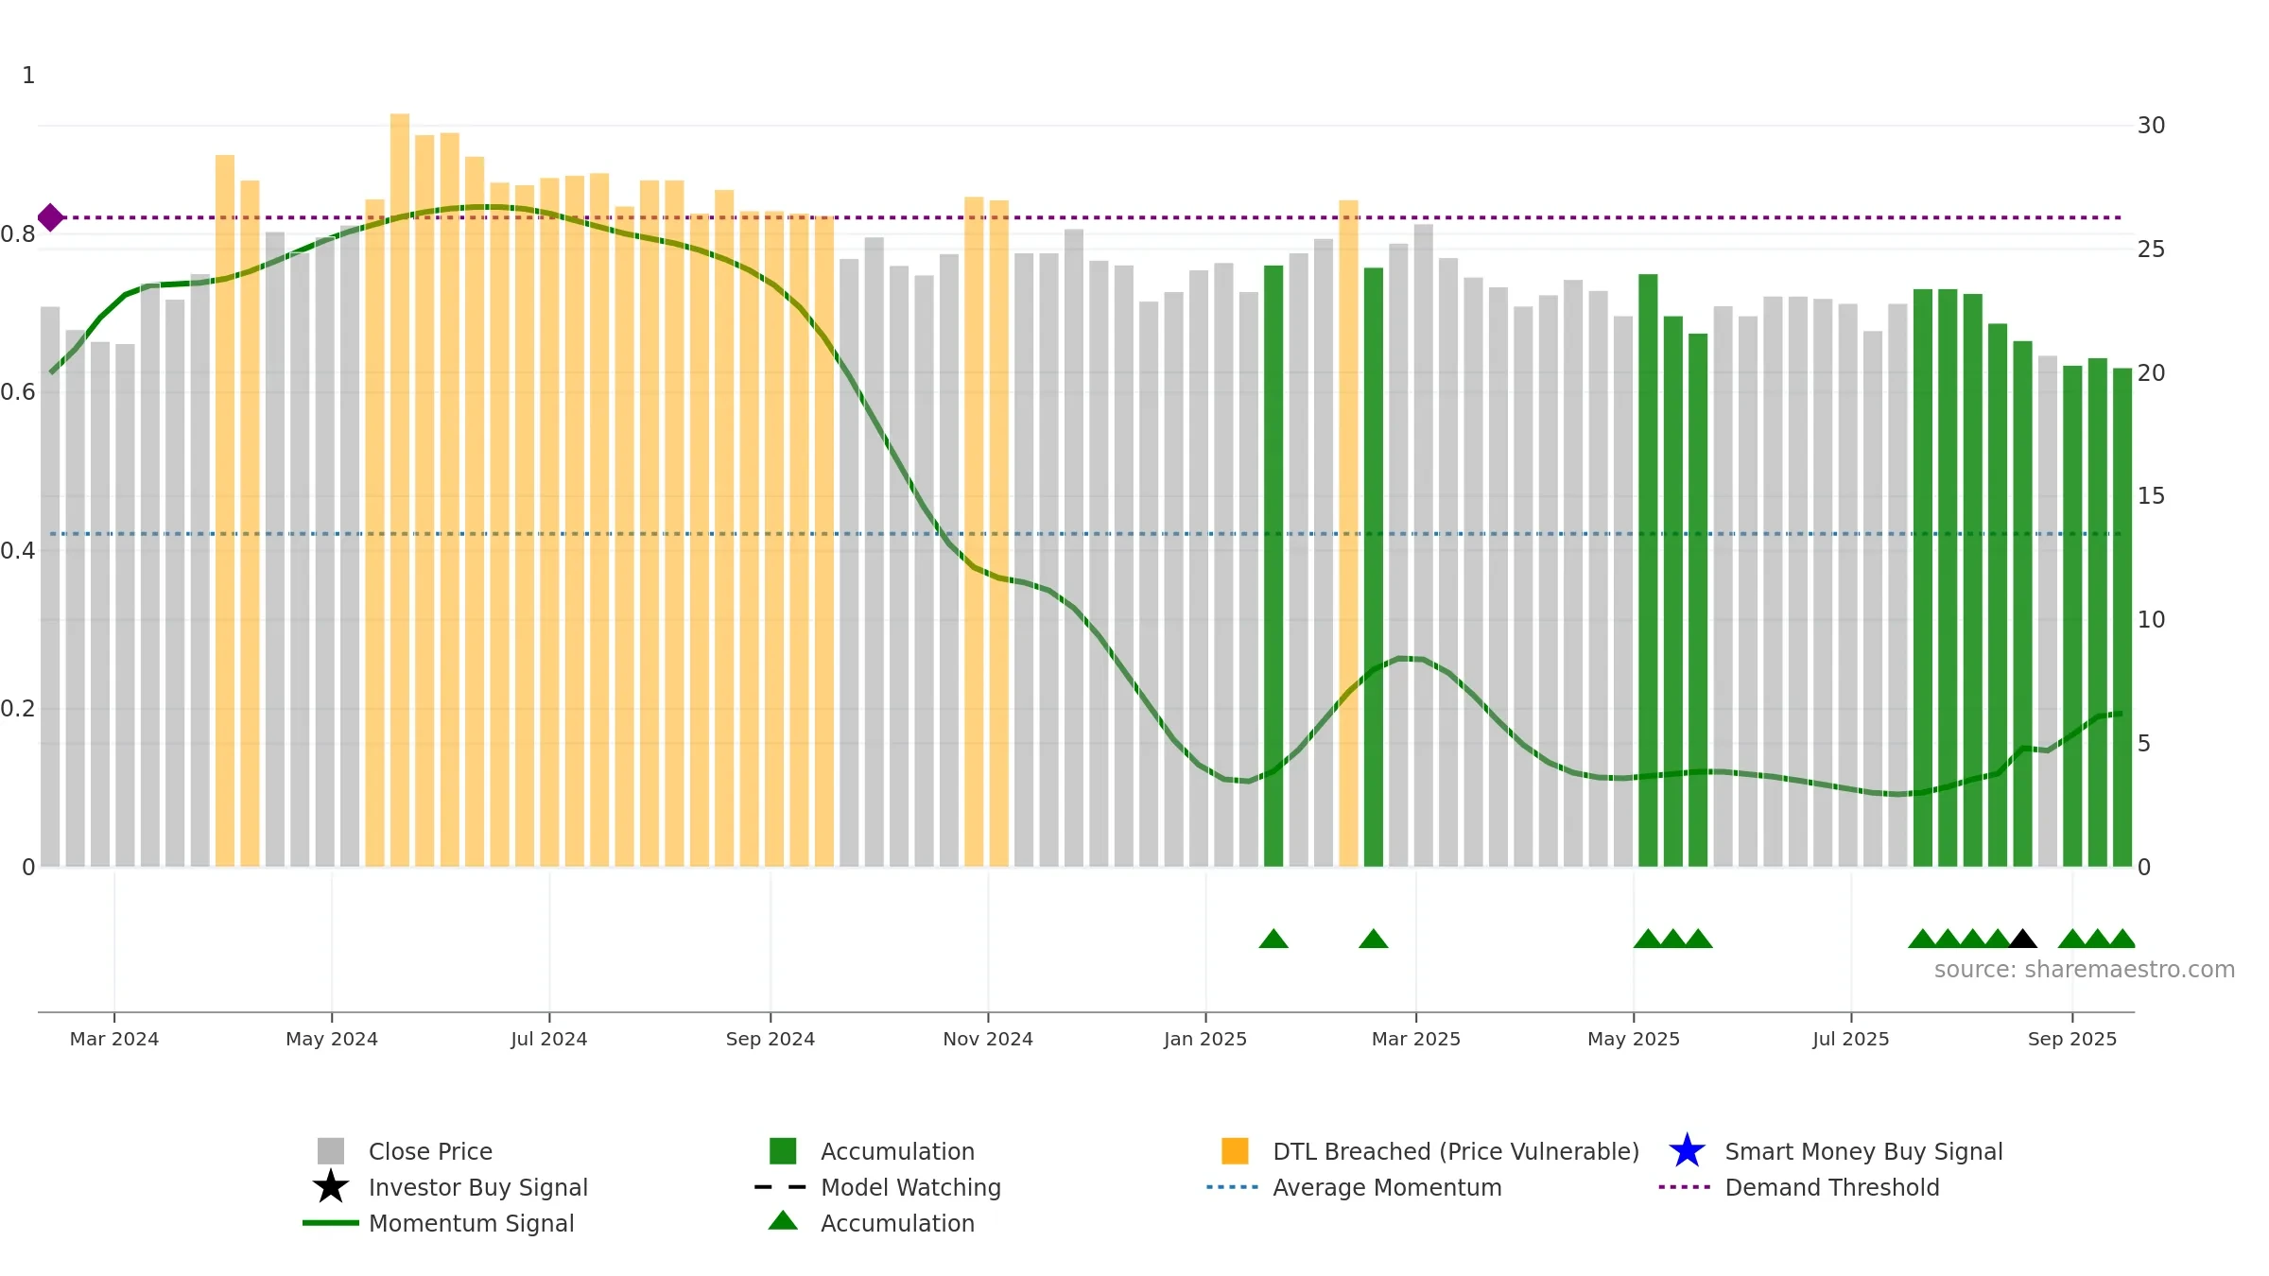Screen dimensions: 2269x1276
Task: Click the second green triangle before Mar 2025
Action: point(1374,939)
